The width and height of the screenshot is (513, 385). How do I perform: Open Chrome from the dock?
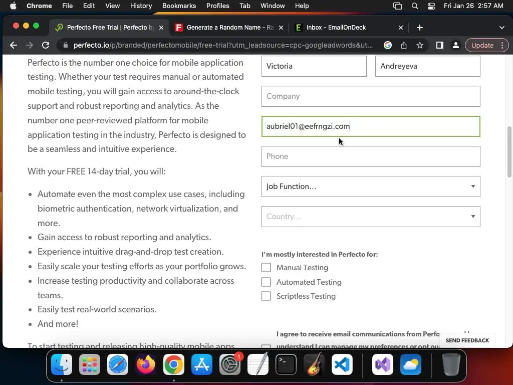174,364
